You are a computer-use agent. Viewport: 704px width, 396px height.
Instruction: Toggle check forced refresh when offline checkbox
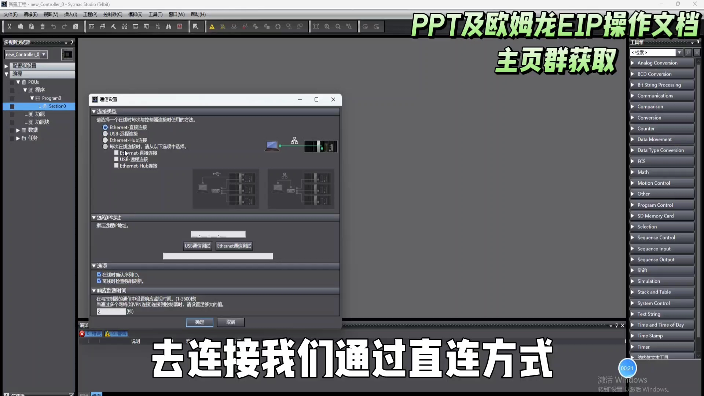click(x=99, y=281)
